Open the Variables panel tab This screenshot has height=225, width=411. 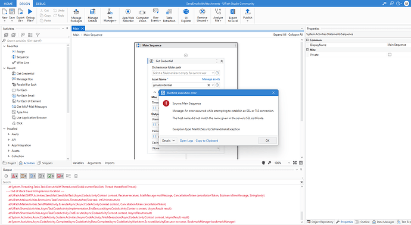(x=79, y=163)
